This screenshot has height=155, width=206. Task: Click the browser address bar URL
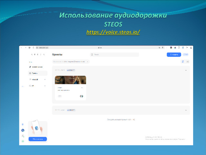(43, 47)
